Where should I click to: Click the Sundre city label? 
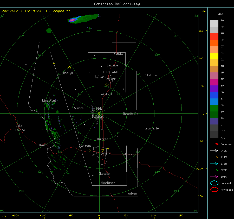79,108
